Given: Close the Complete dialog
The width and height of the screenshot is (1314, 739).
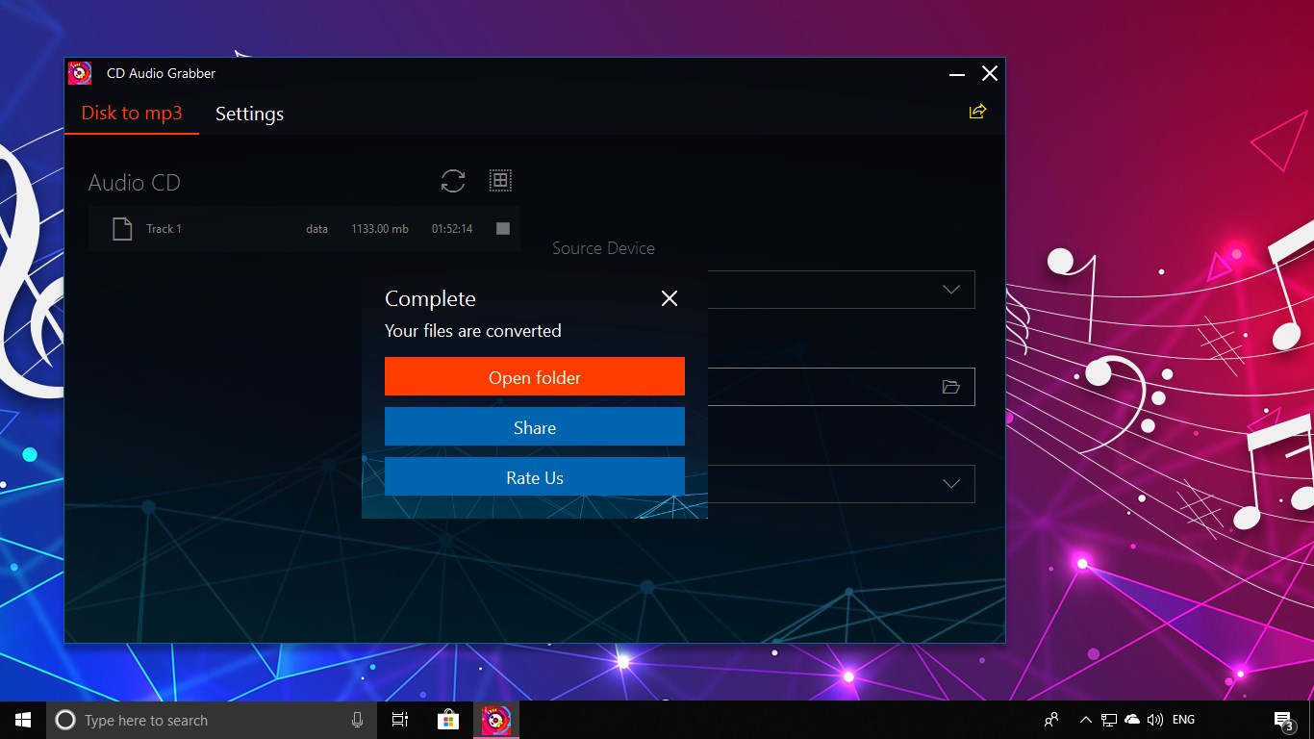Looking at the screenshot, I should pyautogui.click(x=670, y=298).
